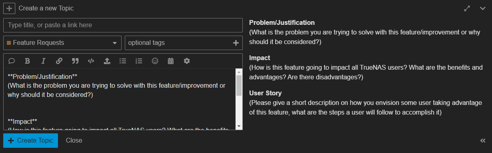Viewport: 492px width, 153px height.
Task: Open the emoji picker
Action: [155, 61]
